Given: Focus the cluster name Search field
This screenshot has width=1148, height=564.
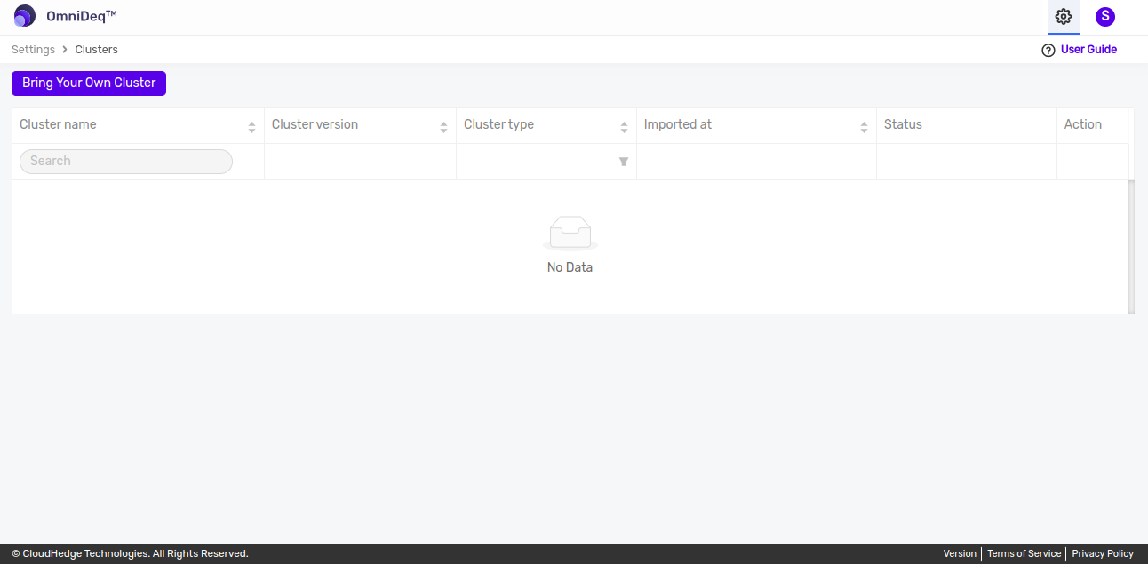Looking at the screenshot, I should coord(126,161).
